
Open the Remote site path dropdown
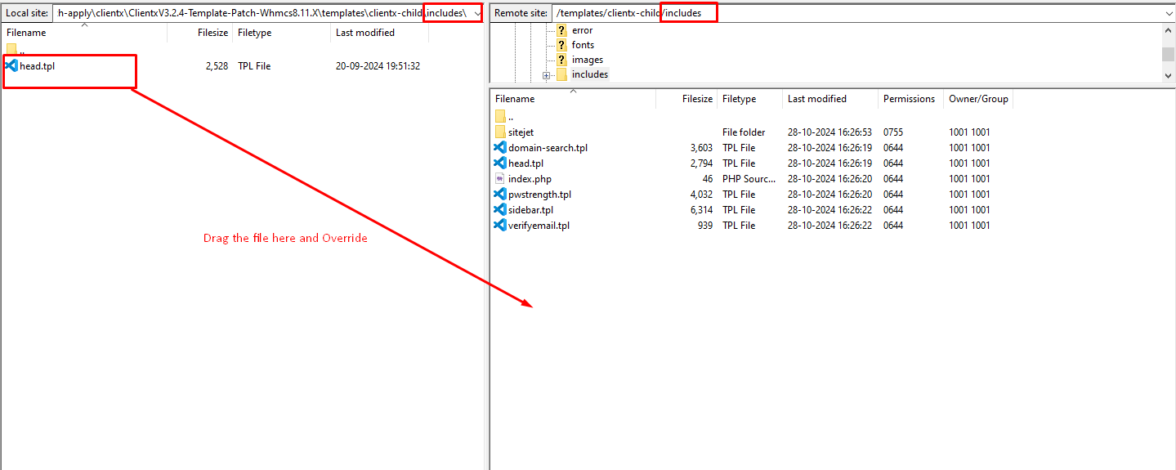click(1169, 13)
